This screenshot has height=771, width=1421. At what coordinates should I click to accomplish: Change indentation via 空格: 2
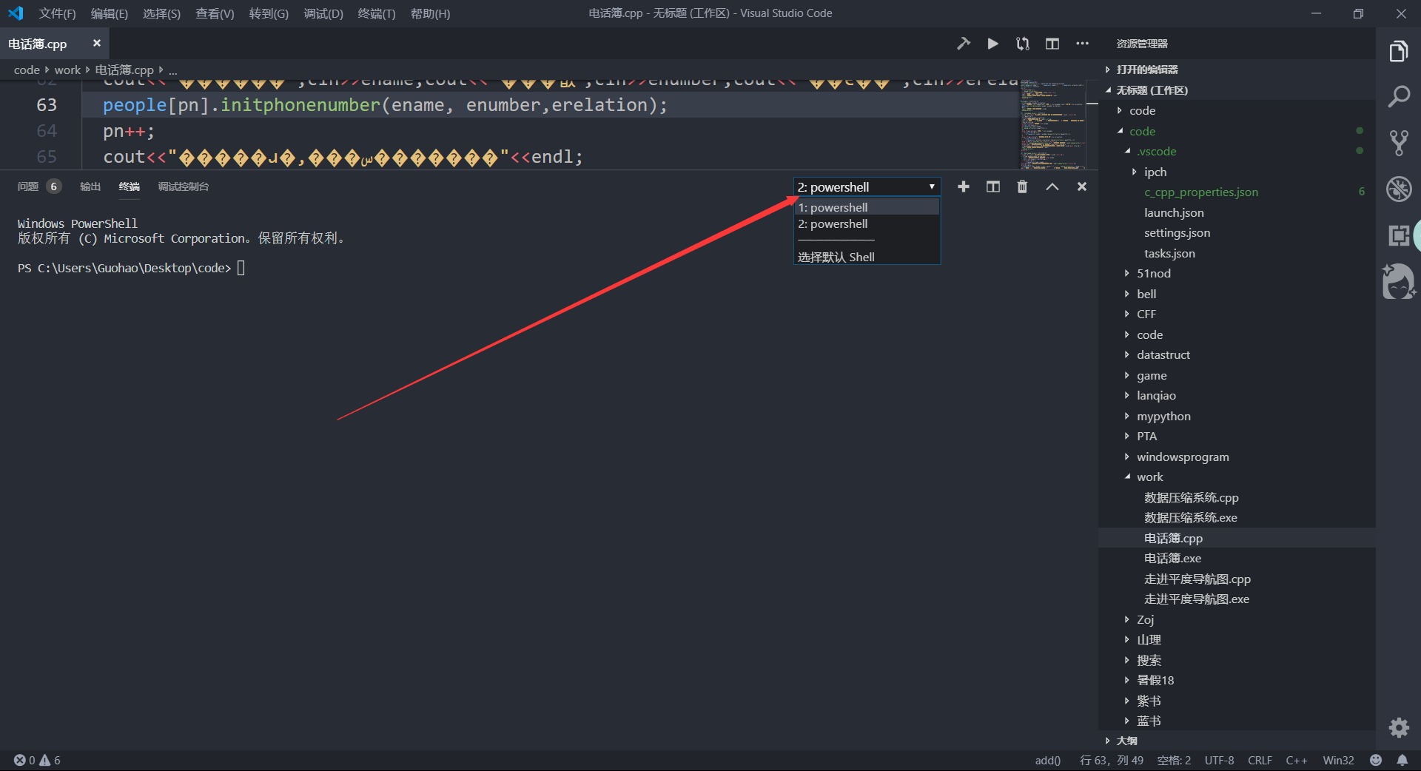(x=1174, y=760)
